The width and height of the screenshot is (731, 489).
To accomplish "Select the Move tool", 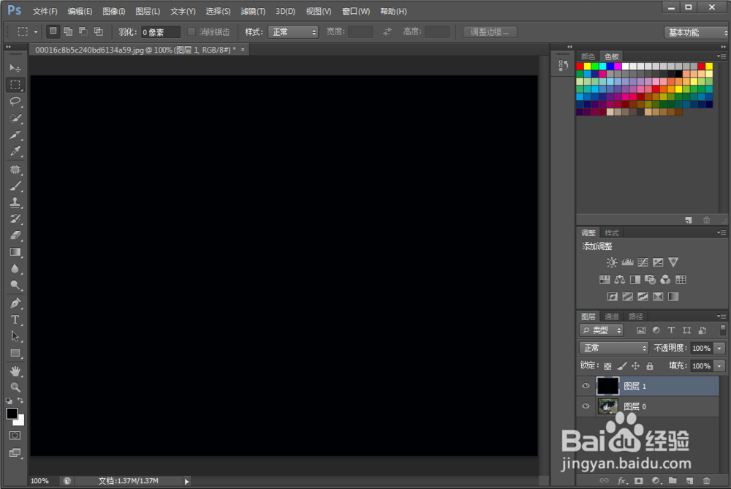I will (15, 68).
